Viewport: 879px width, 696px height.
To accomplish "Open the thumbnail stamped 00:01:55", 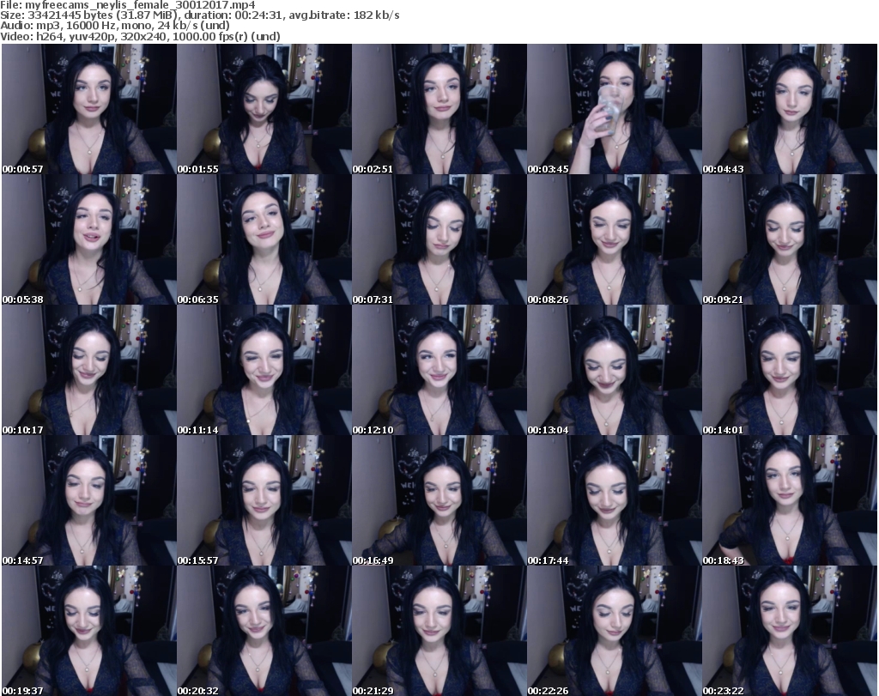I will pyautogui.click(x=264, y=109).
